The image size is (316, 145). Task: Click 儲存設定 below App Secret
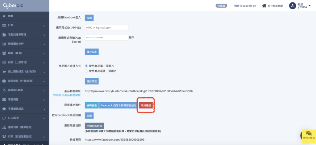click(92, 52)
